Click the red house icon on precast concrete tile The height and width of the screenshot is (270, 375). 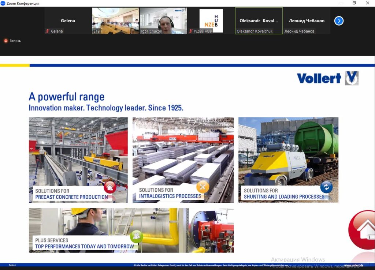tap(110, 187)
